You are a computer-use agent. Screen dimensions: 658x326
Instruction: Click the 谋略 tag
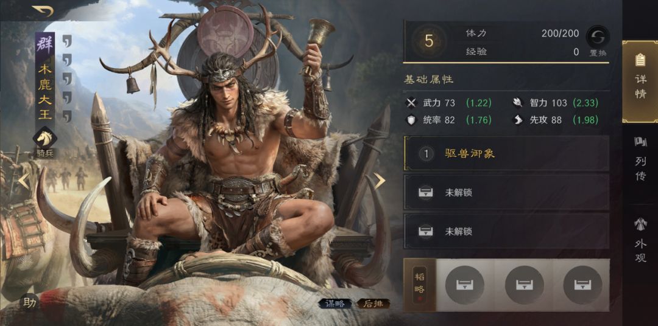(x=335, y=303)
